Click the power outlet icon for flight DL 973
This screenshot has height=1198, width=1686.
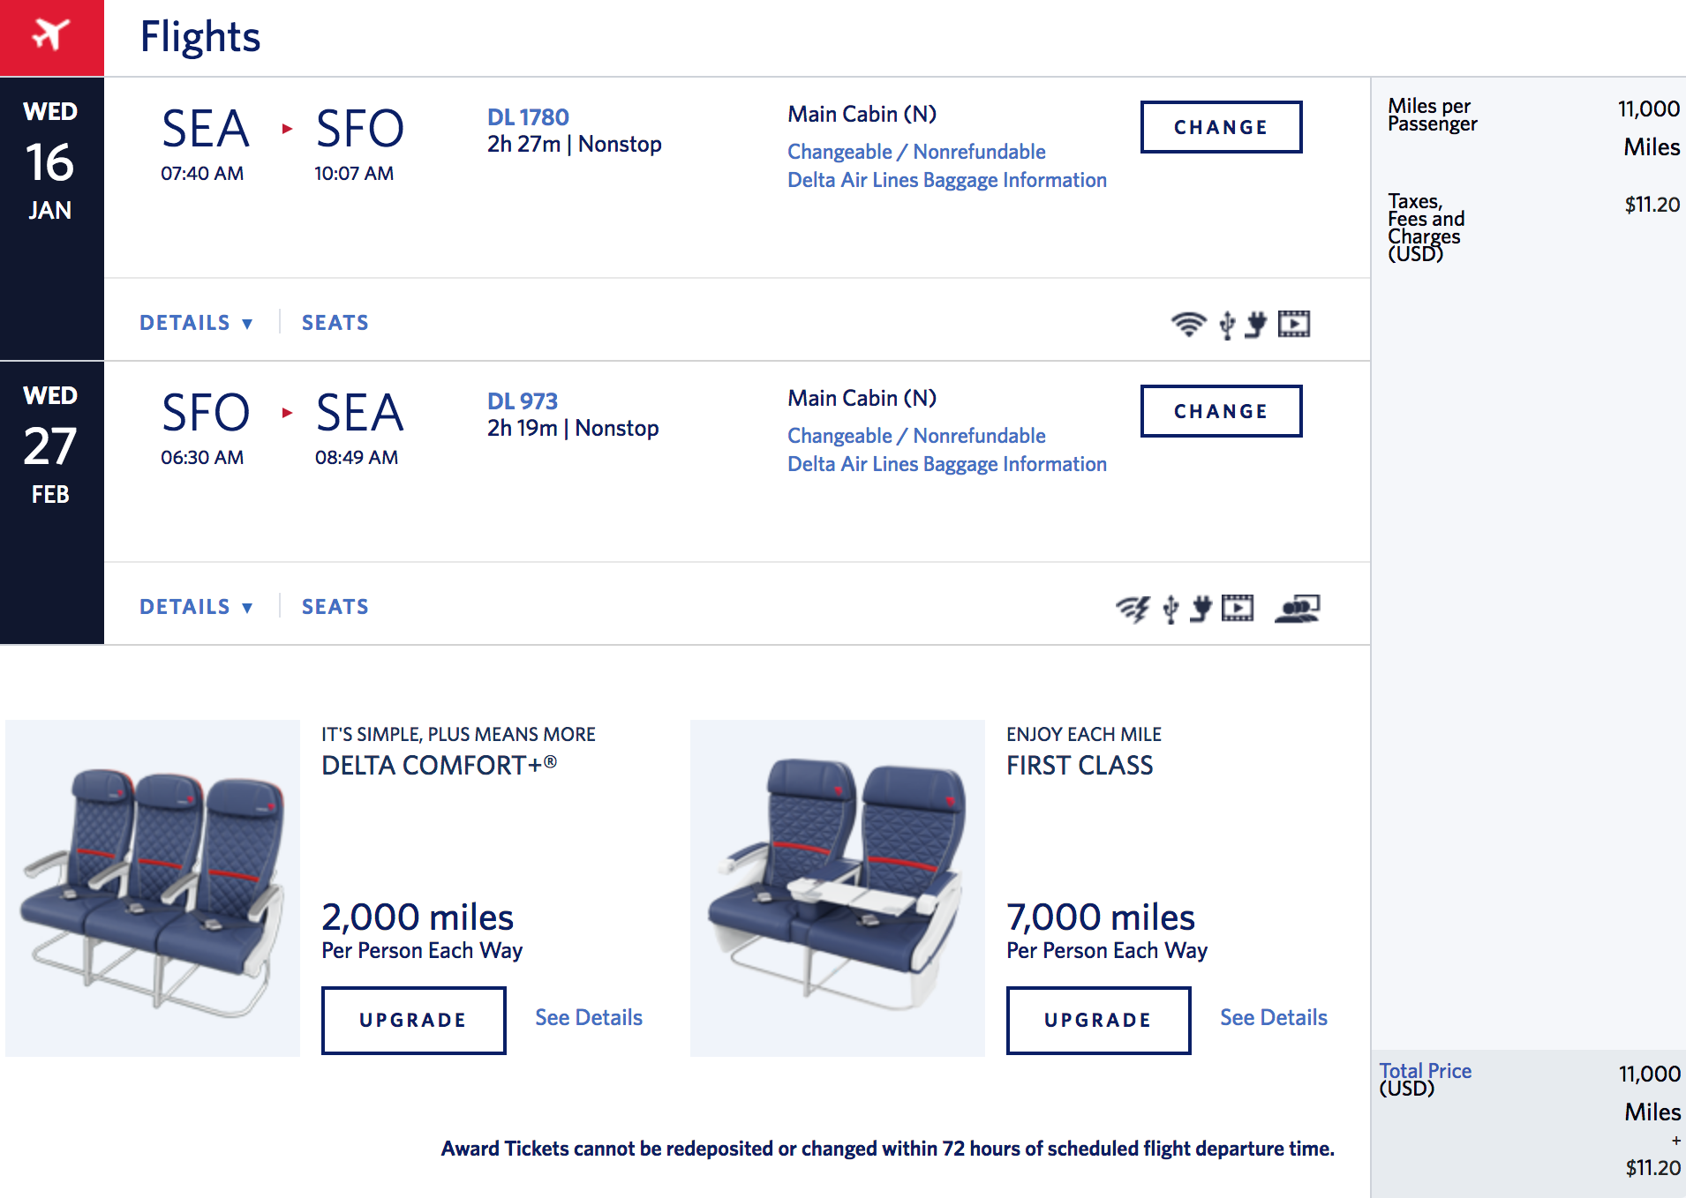tap(1201, 609)
